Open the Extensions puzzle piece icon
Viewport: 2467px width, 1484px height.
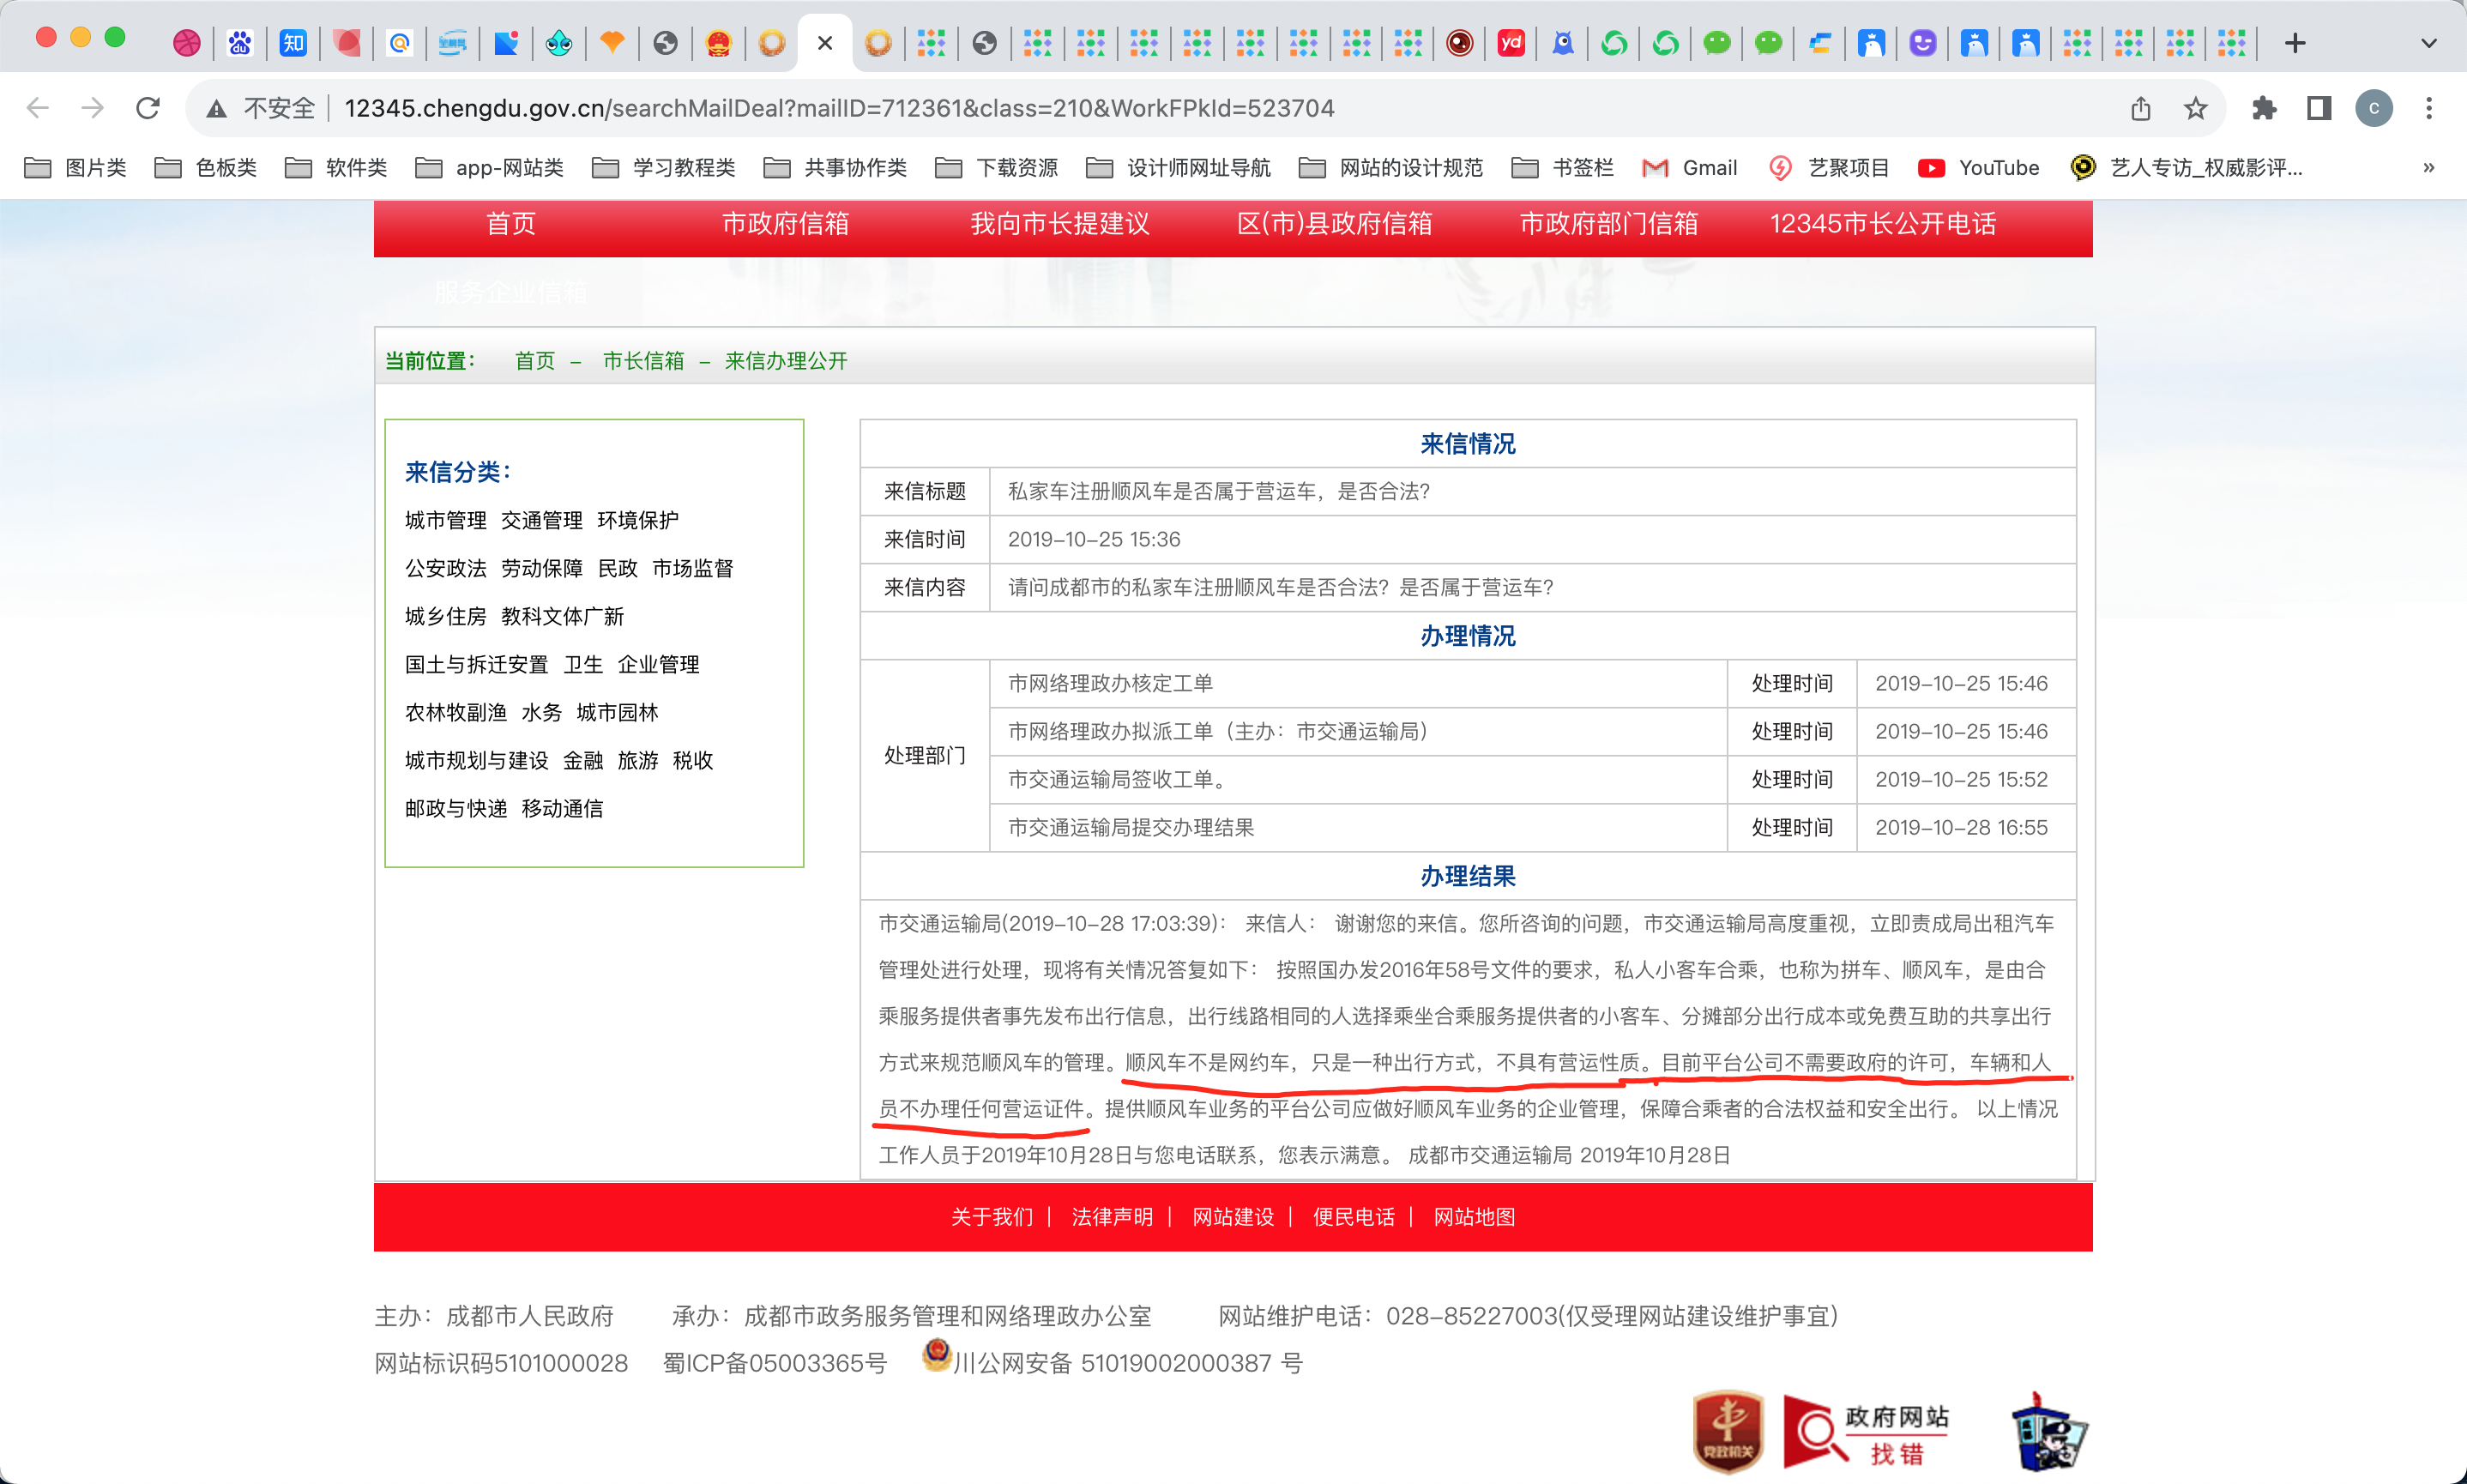(x=2264, y=108)
